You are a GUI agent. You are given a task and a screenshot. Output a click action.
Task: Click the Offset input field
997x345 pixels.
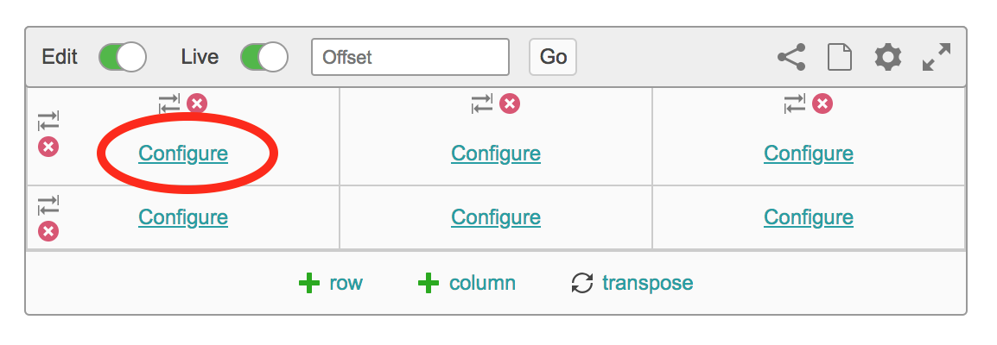point(410,57)
